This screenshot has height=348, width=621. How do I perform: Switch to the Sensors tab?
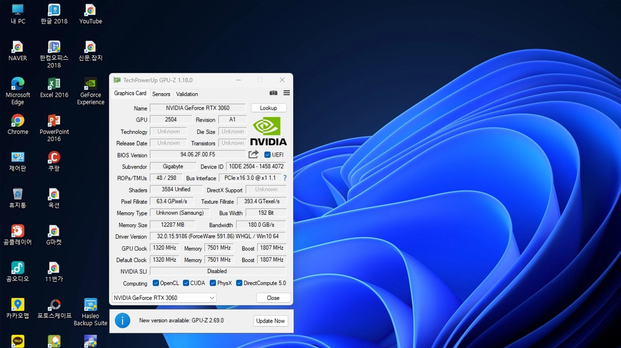[x=161, y=94]
